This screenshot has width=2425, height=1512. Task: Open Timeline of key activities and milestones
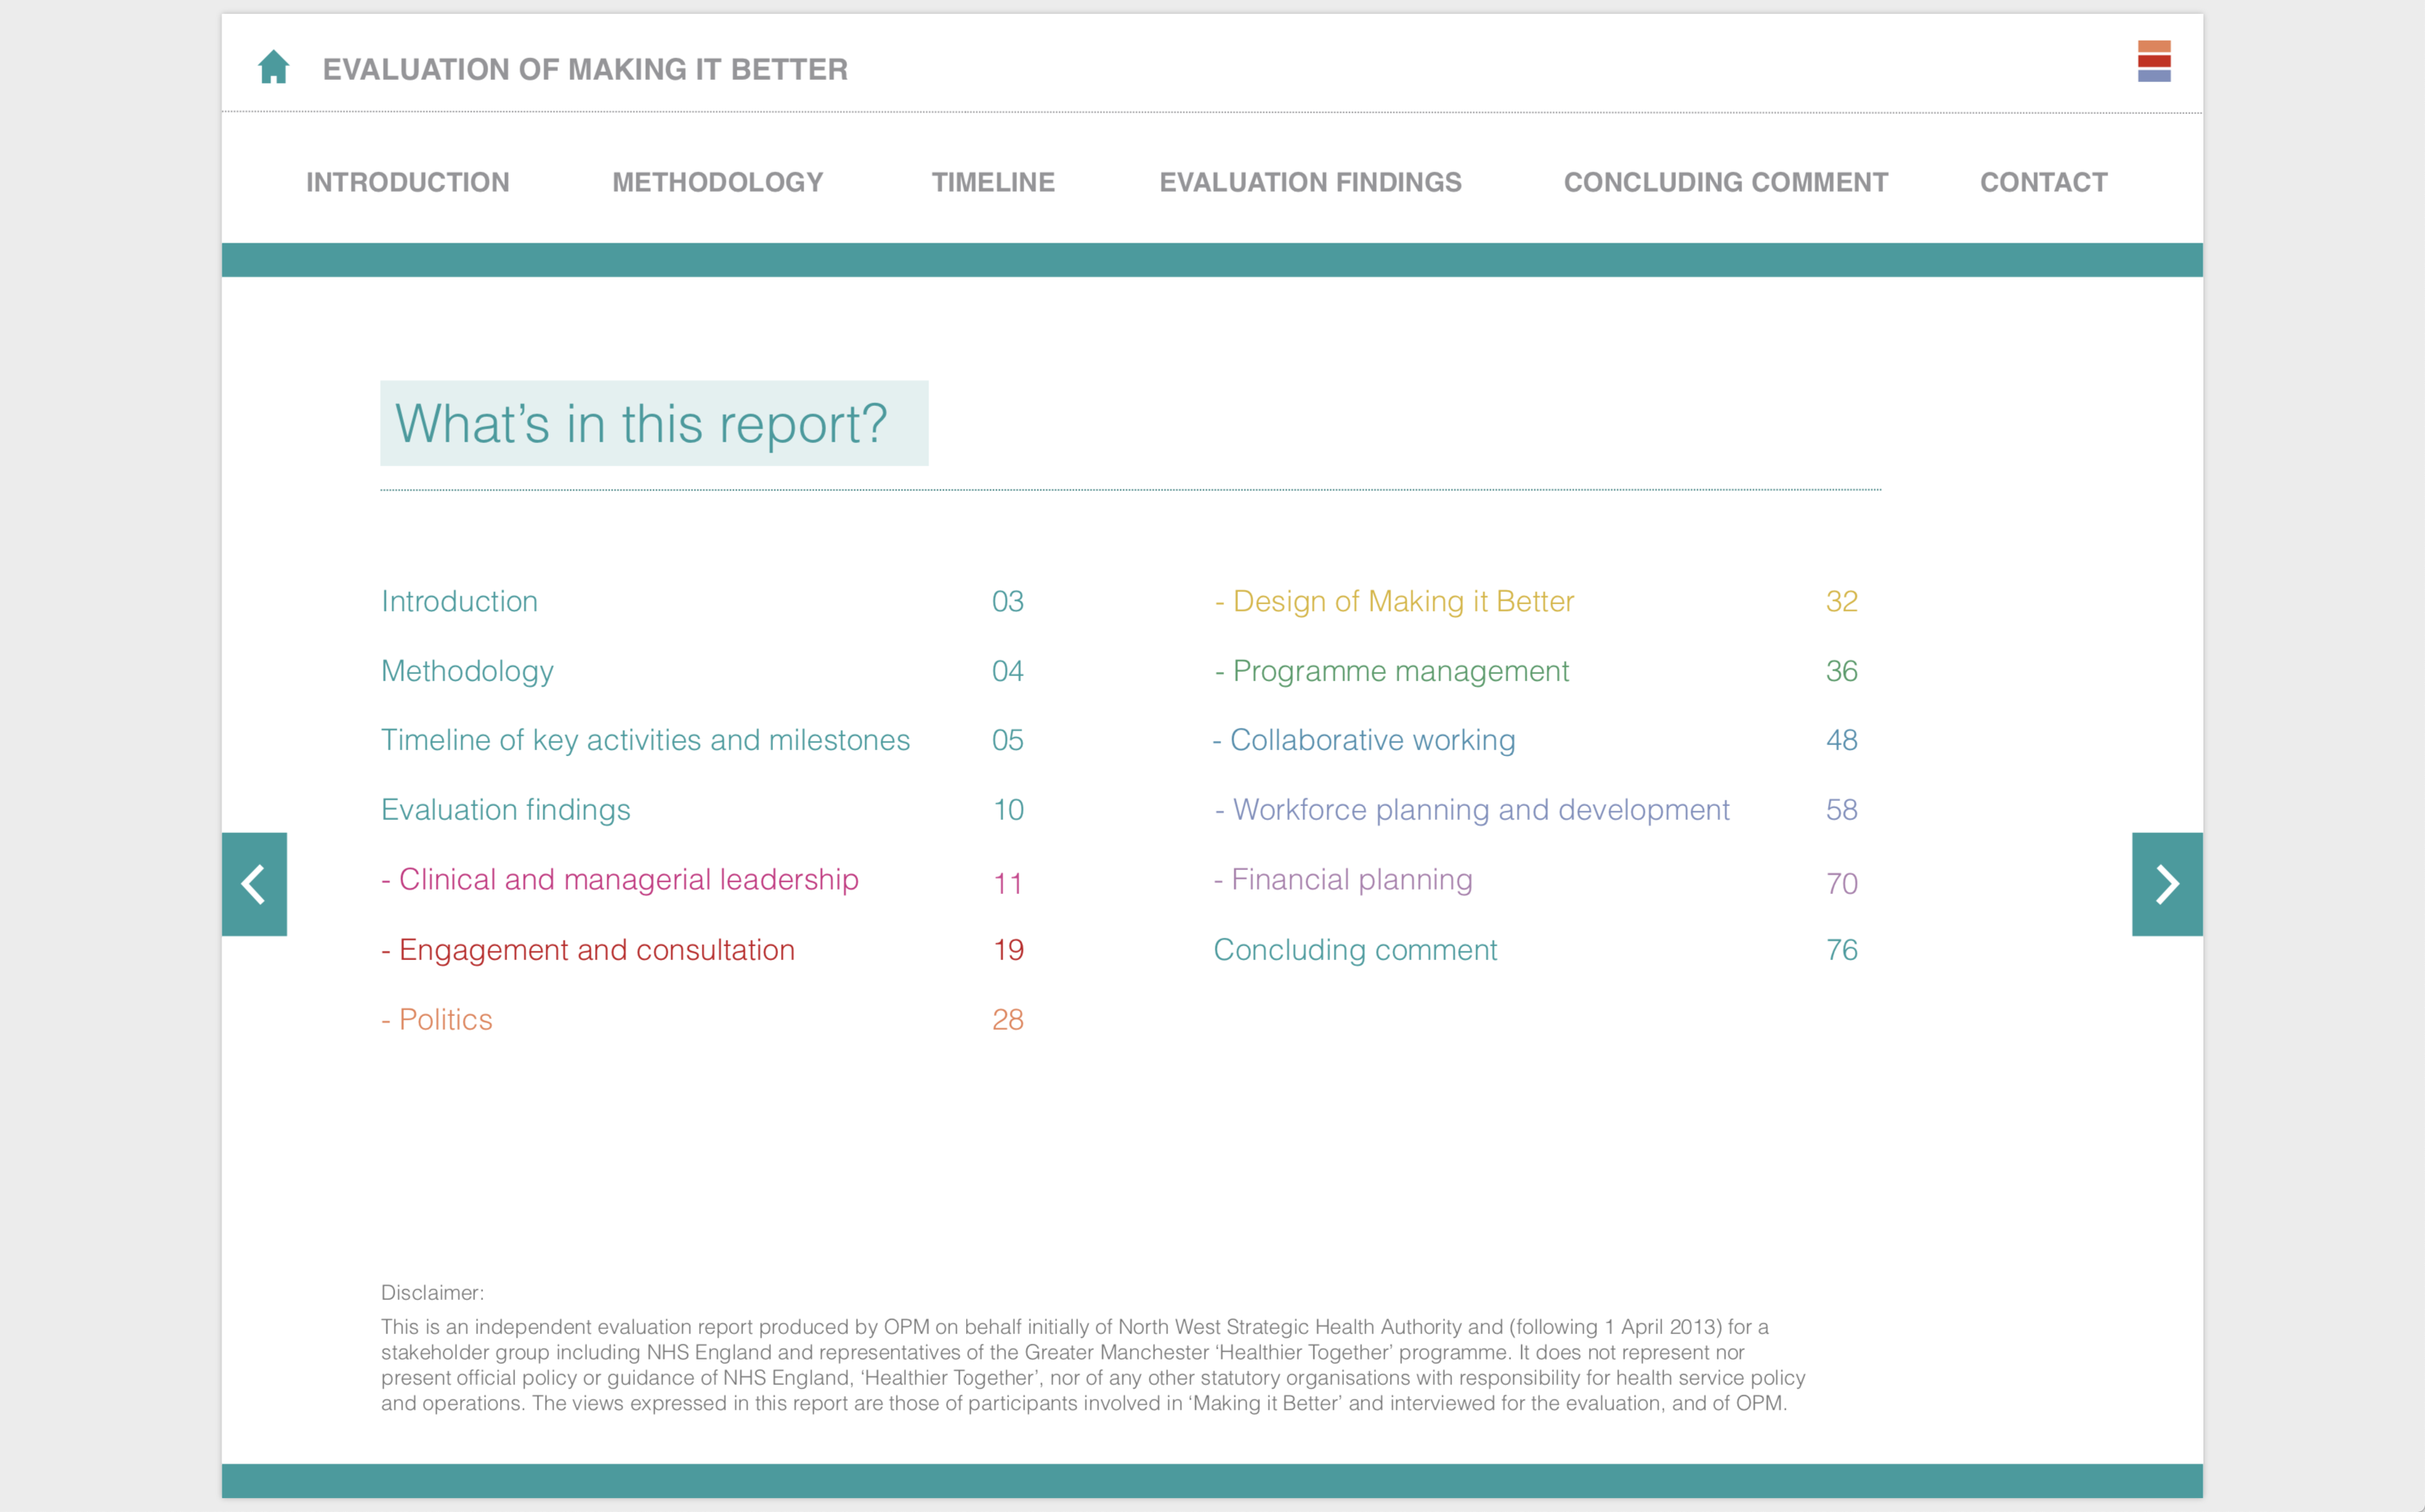pyautogui.click(x=645, y=740)
